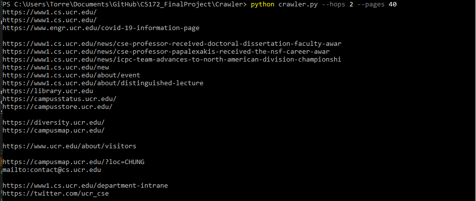Click the ucr.edu/about/visitors URL

pyautogui.click(x=69, y=146)
